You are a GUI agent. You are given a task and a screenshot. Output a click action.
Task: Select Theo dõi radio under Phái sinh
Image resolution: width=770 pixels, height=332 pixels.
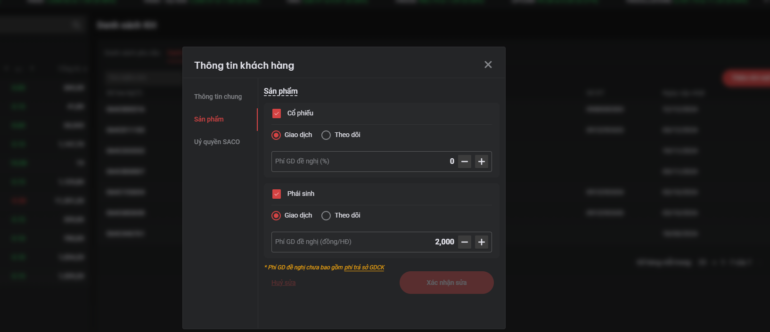[326, 216]
